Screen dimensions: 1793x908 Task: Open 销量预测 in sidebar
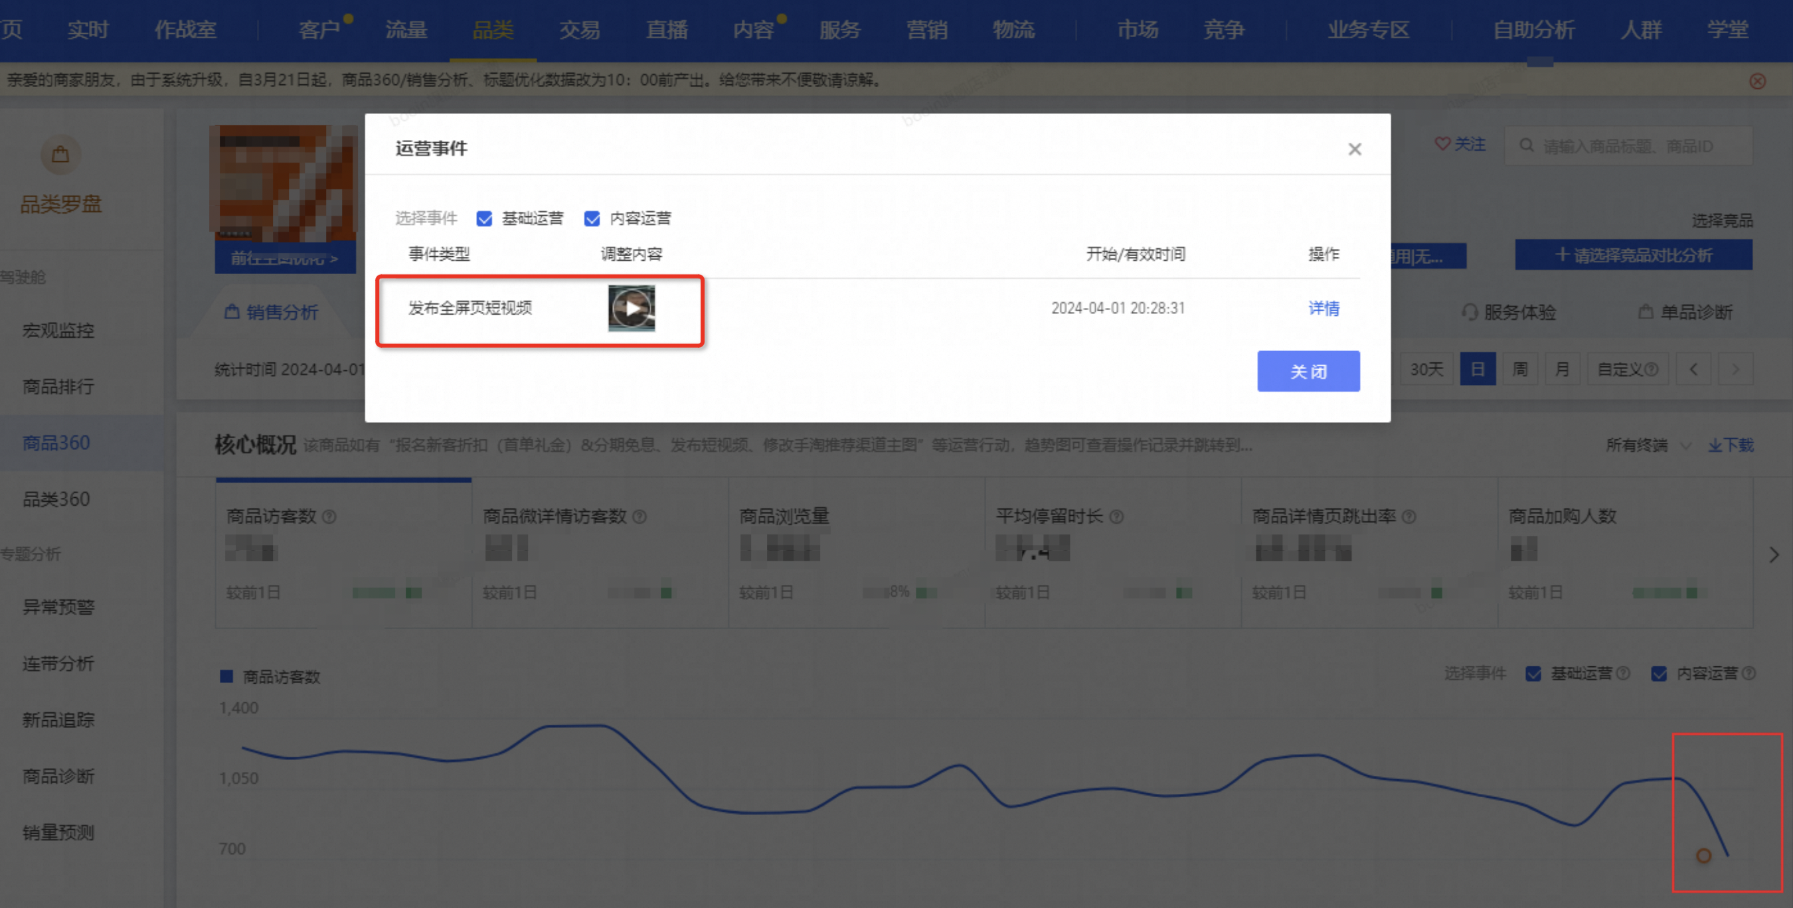point(58,833)
